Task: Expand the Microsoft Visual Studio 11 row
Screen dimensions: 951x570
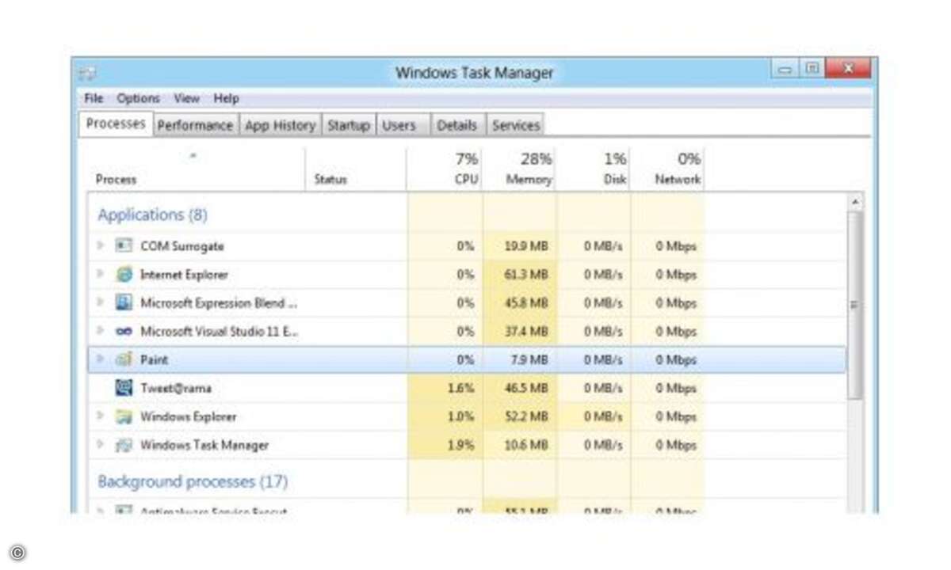Action: coord(100,332)
